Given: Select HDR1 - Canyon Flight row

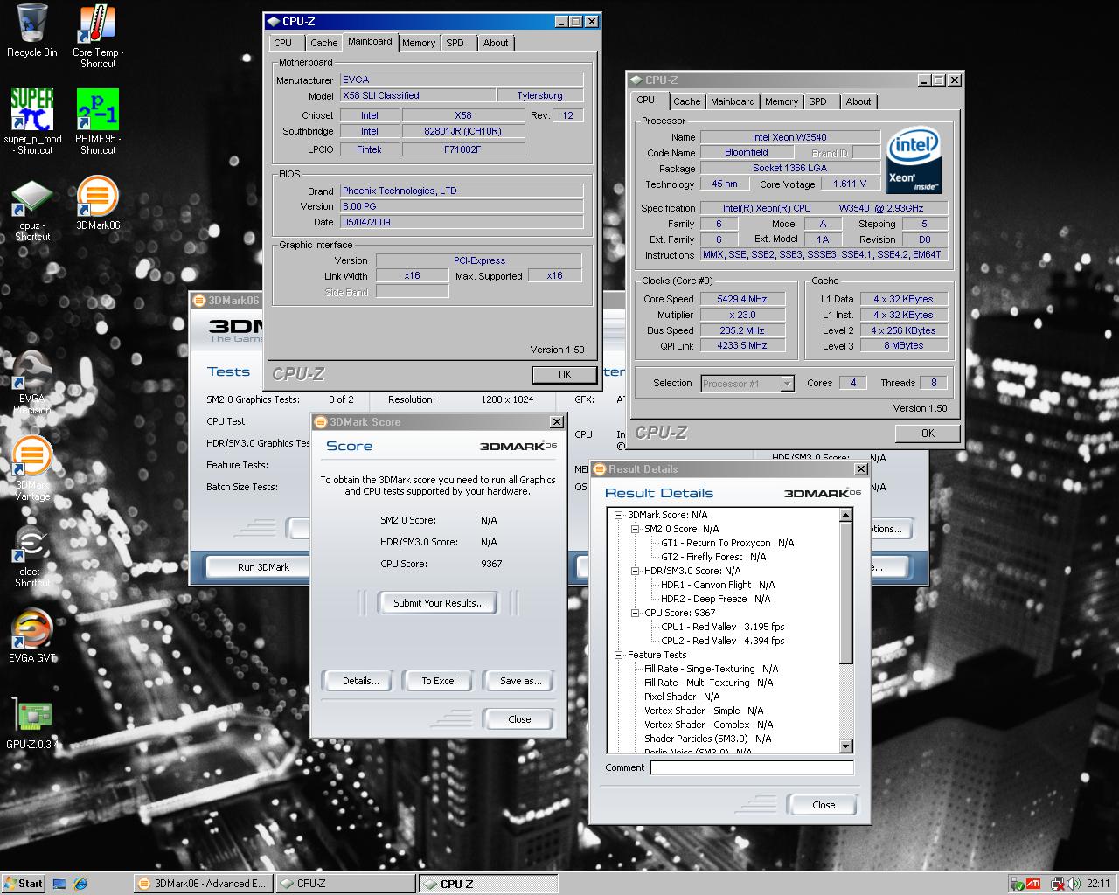Looking at the screenshot, I should (718, 585).
